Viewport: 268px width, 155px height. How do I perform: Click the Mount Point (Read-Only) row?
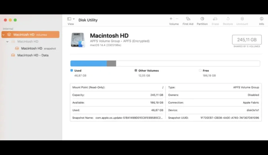(118, 87)
